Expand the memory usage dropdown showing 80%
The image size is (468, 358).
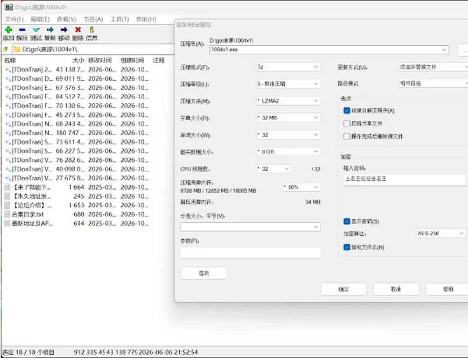[301, 187]
